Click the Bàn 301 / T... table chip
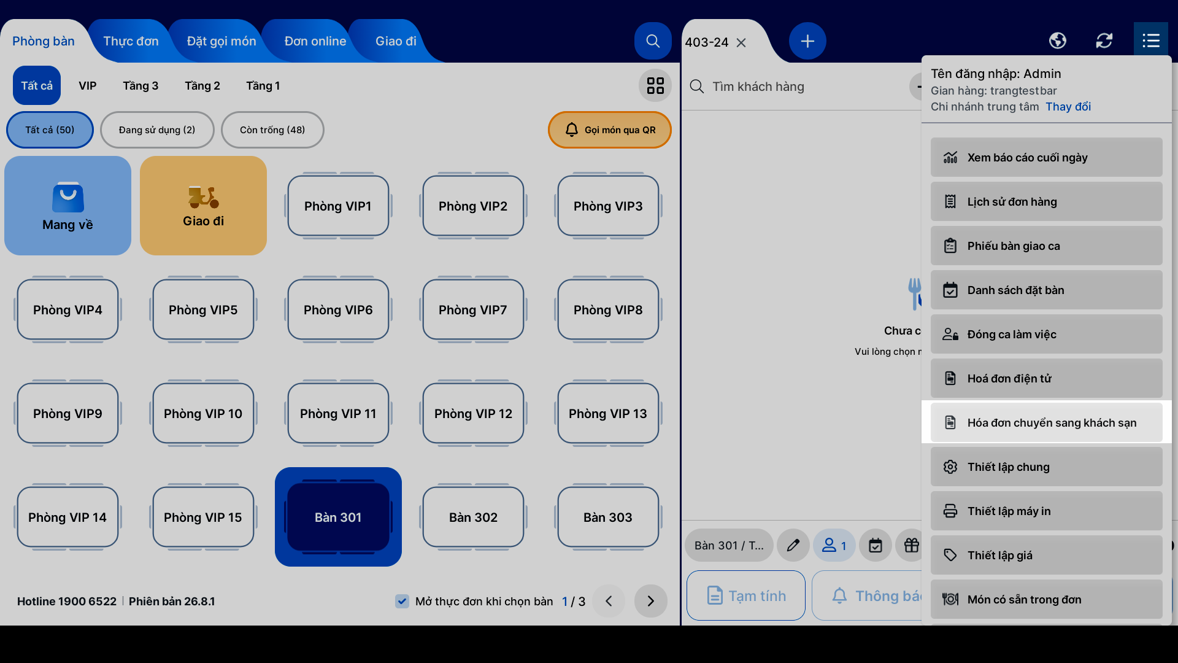Viewport: 1178px width, 663px height. 729,545
